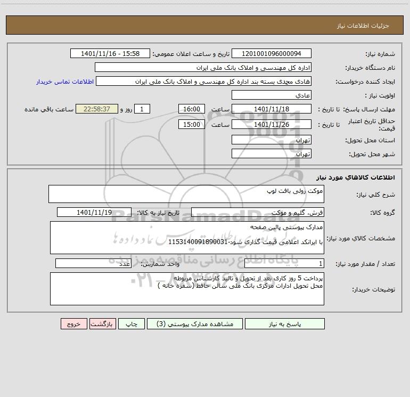Click the تاریخ نیاز به کالا label

pos(159,213)
